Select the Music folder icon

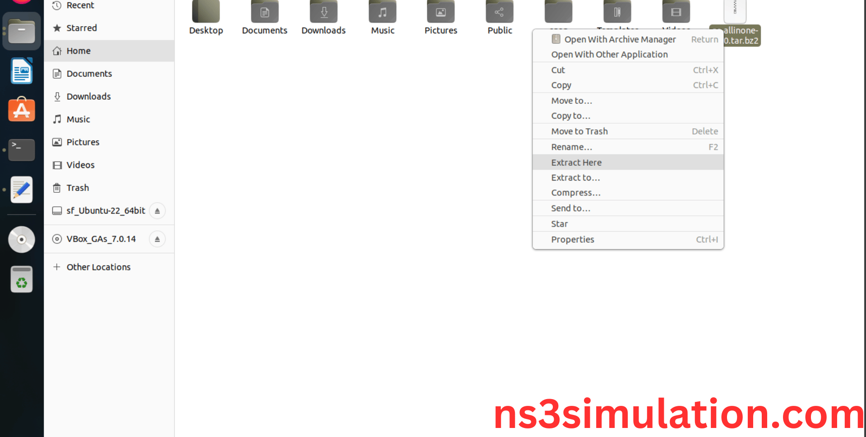pyautogui.click(x=382, y=11)
